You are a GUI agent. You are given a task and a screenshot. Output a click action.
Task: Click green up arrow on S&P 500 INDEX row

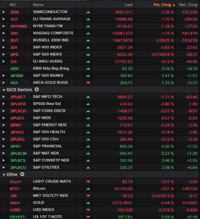tap(88, 54)
